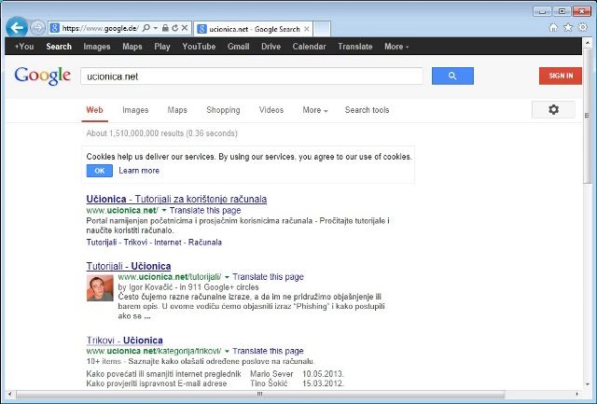Open Računala sitelink under first result
Screen dimensions: 597x404
click(205, 243)
